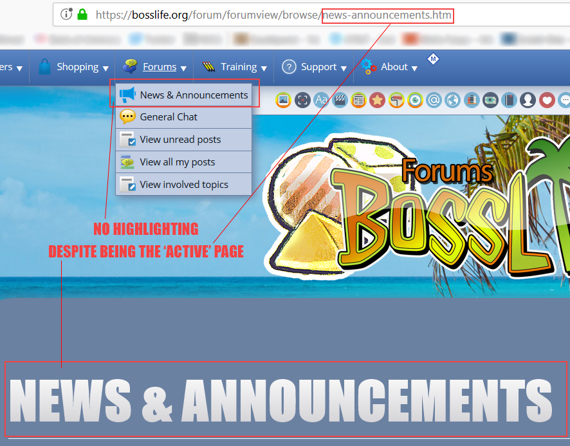
Task: Click the @ email symbol icon
Action: tap(434, 100)
